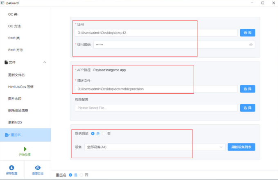Viewport: 278px width, 180px height.
Task: Click the 保存配置 download icon
Action: coord(12,168)
